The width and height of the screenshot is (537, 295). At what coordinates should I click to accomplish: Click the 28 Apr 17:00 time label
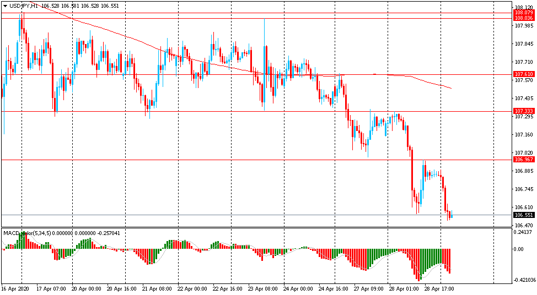tap(439, 289)
